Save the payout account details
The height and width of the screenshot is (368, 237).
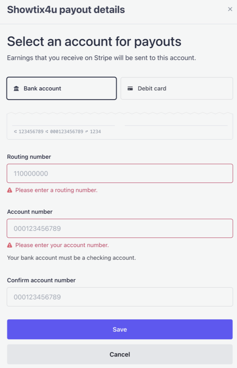(120, 329)
